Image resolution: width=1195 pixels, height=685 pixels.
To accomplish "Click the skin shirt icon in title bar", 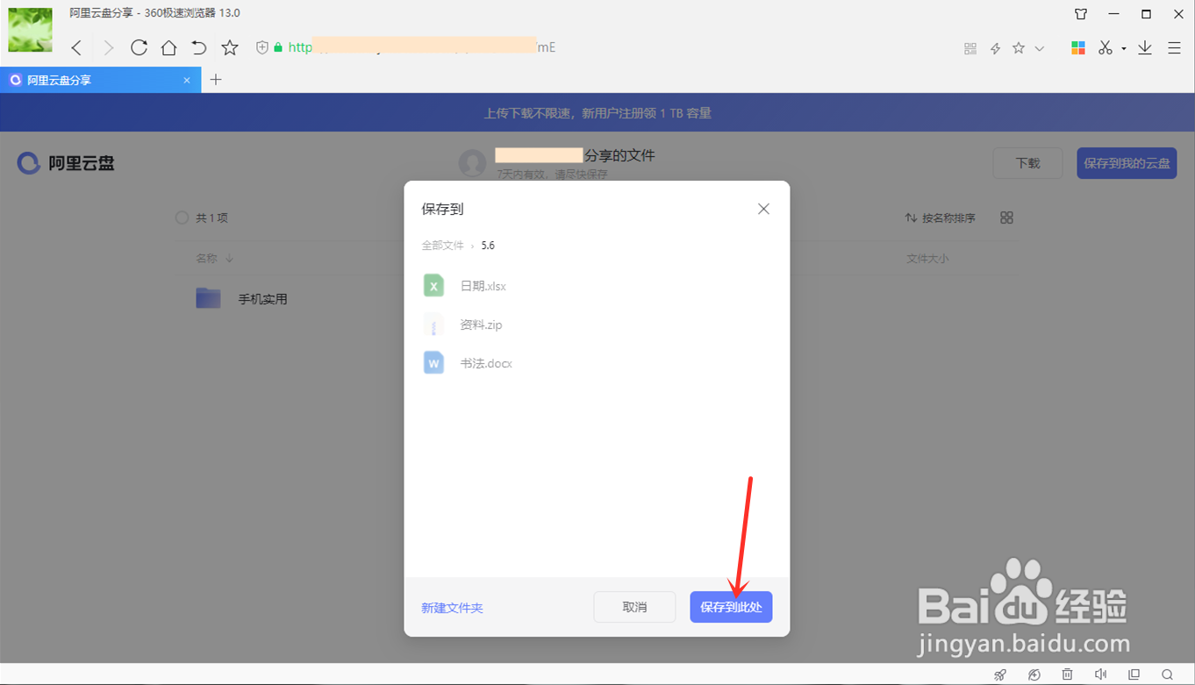I will click(x=1081, y=14).
